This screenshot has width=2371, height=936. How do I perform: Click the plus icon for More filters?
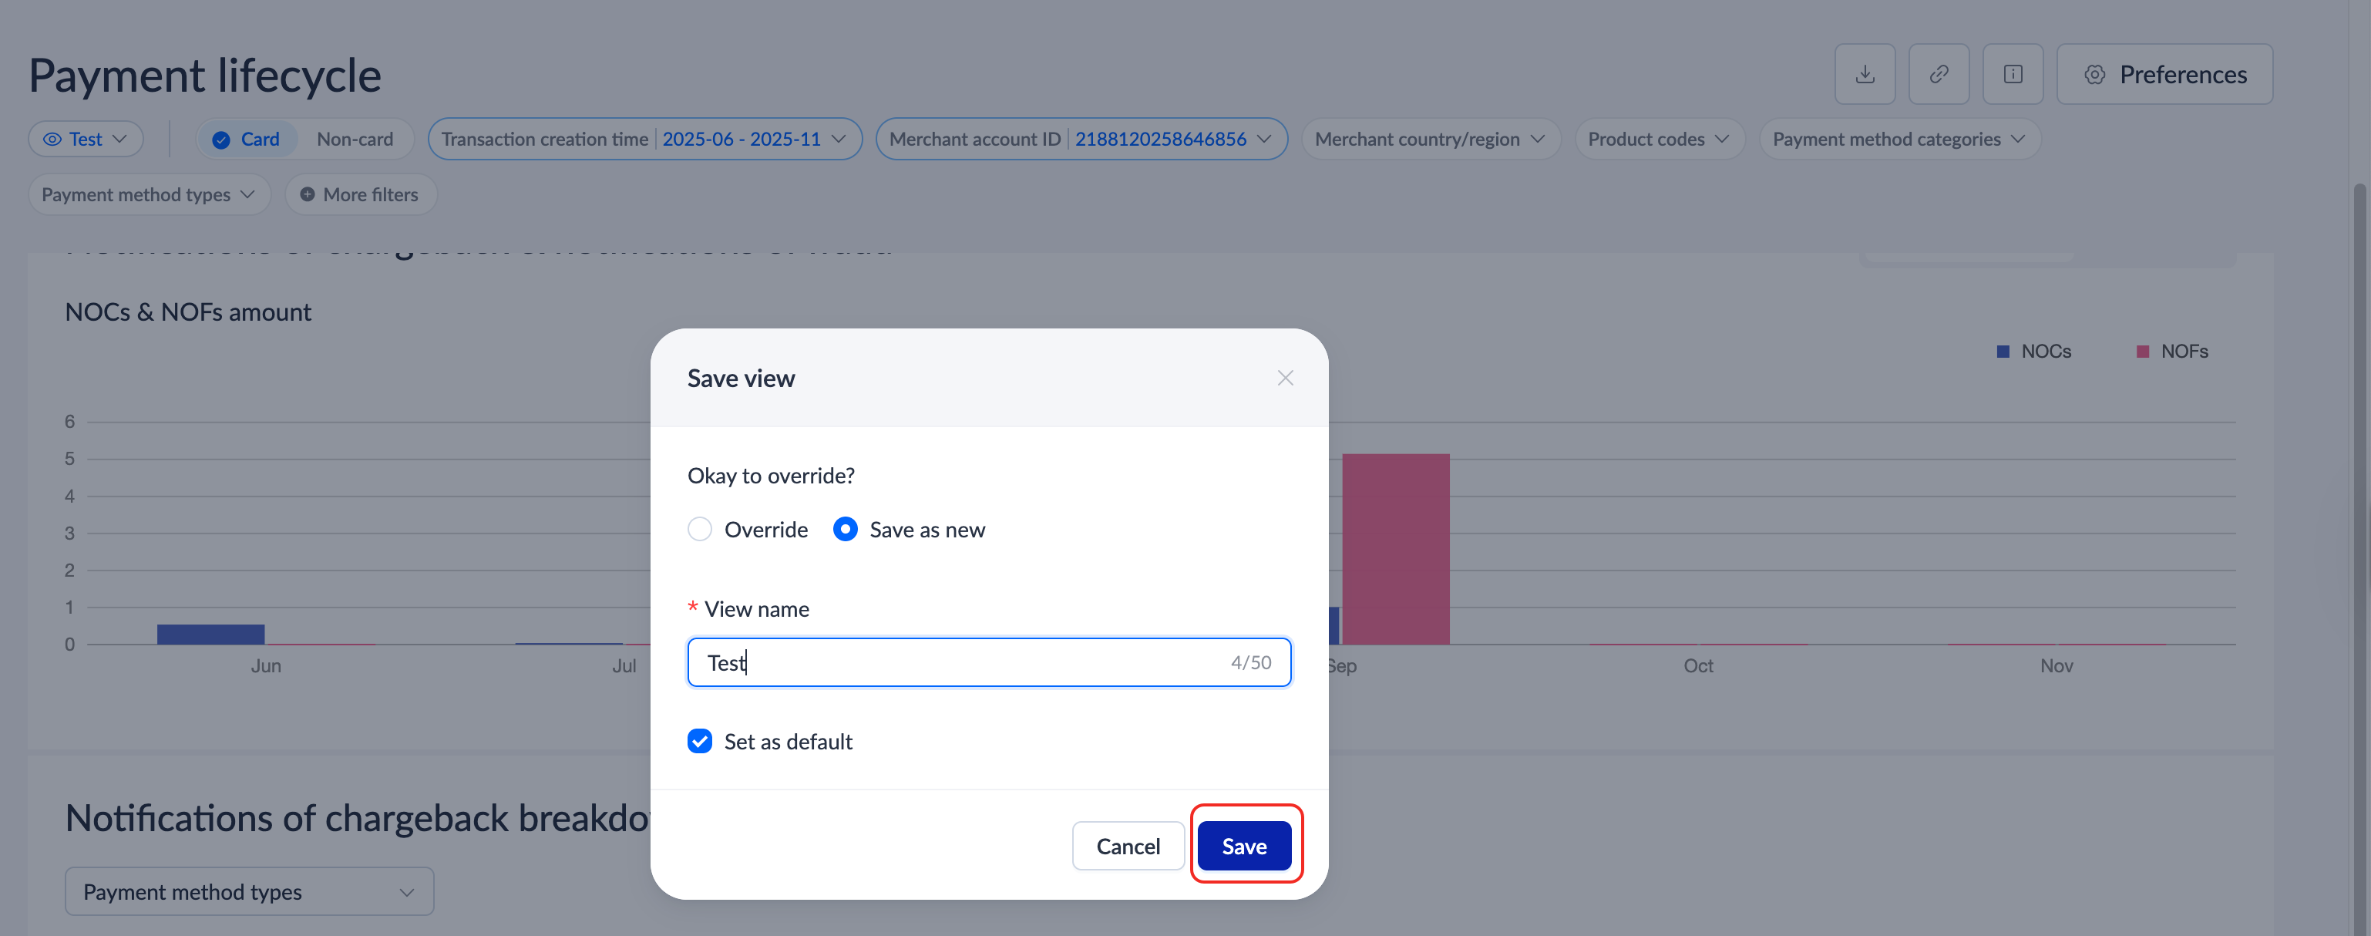(308, 194)
